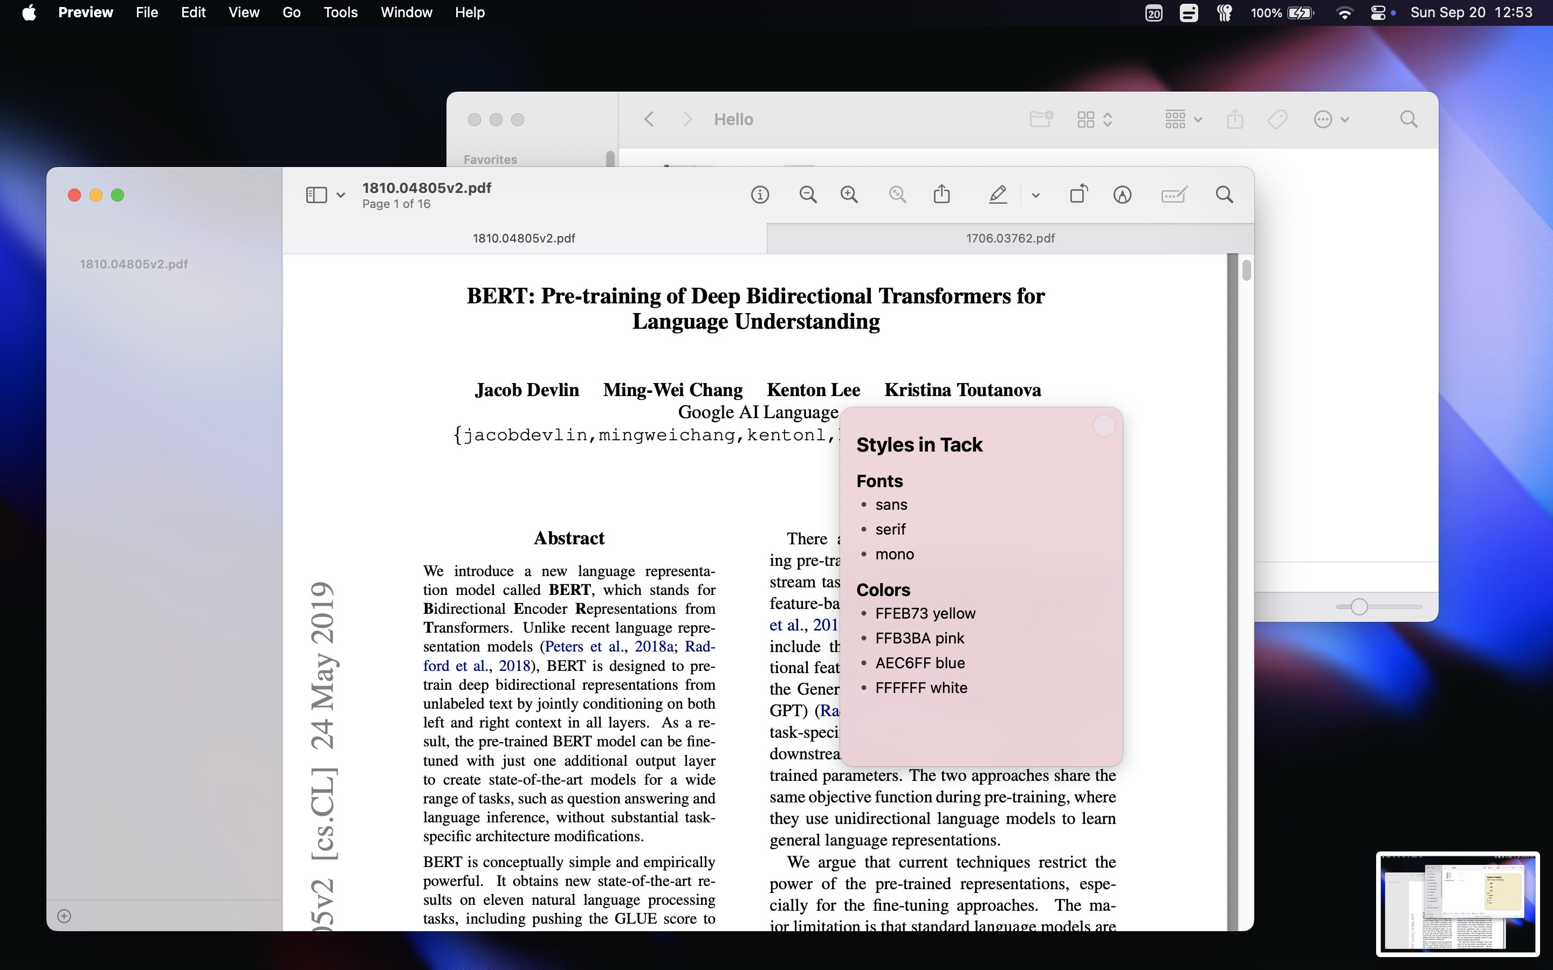Click the Finder share icon in Hello window
This screenshot has width=1553, height=970.
coord(1235,119)
